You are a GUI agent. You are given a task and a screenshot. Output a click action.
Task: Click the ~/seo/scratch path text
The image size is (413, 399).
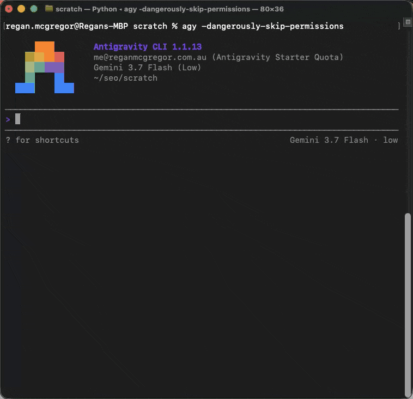(x=126, y=78)
